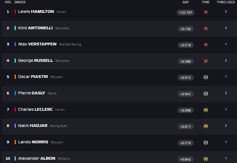237x163 pixels.
Task: Click Gasly's white hard tyre icon
Action: pyautogui.click(x=206, y=94)
